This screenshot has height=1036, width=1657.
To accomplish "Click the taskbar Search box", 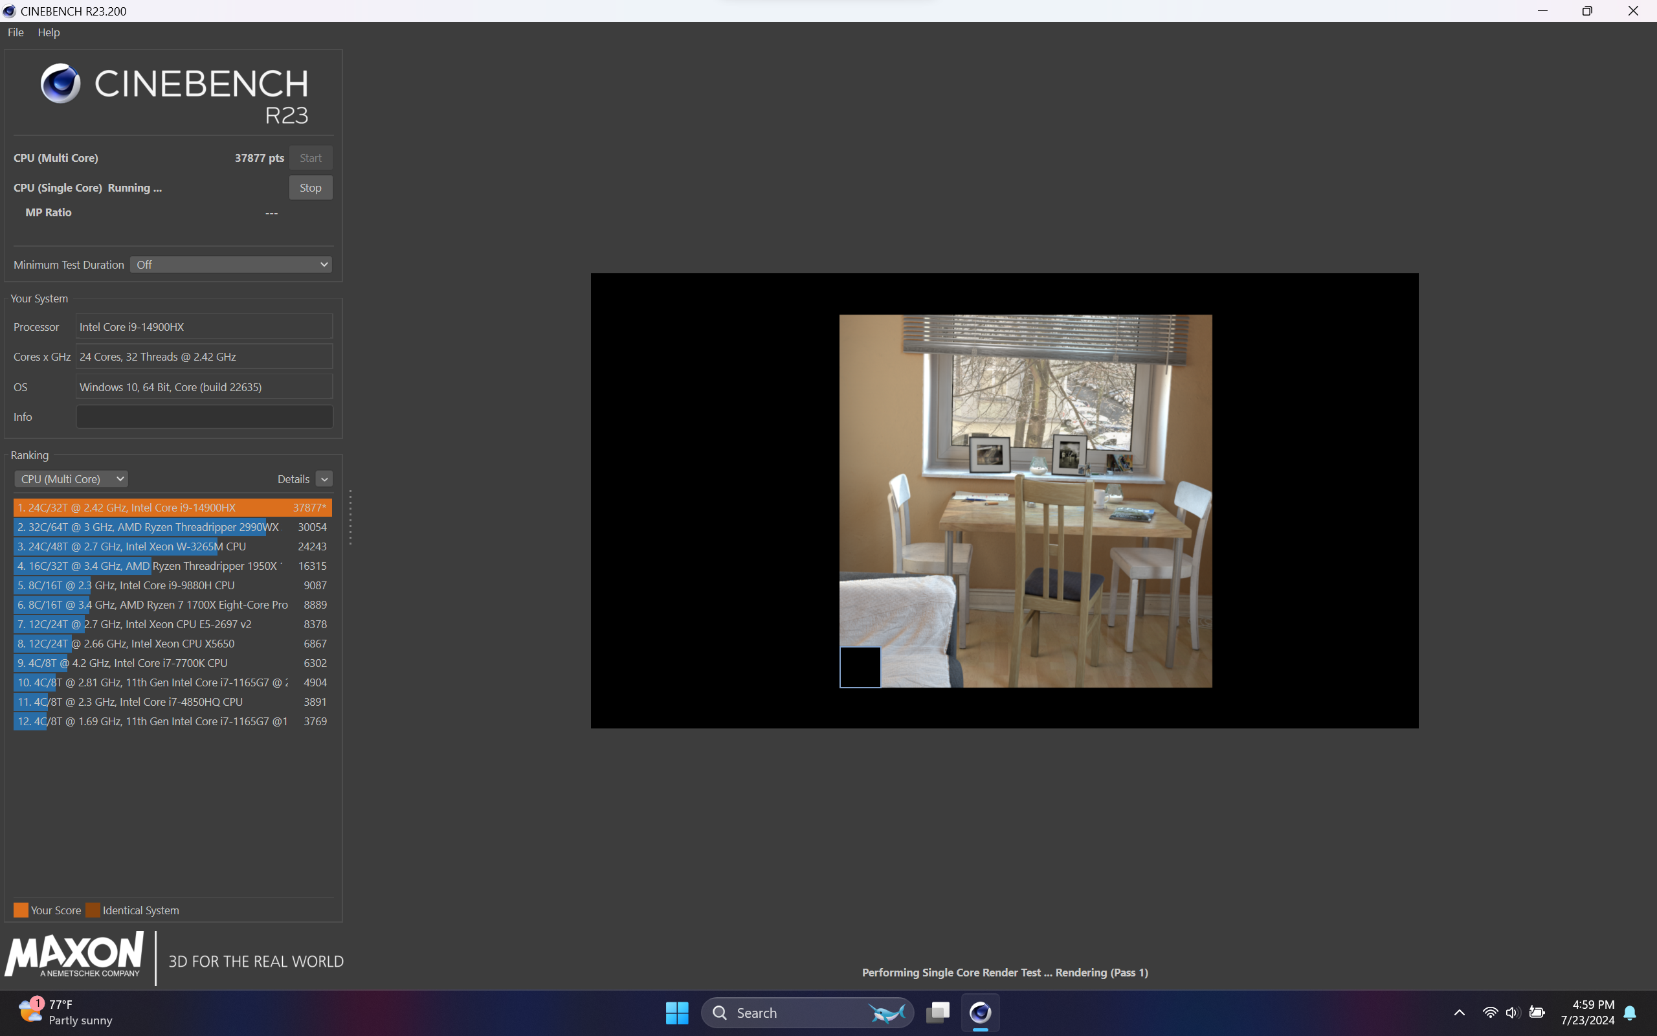I will (x=807, y=1013).
